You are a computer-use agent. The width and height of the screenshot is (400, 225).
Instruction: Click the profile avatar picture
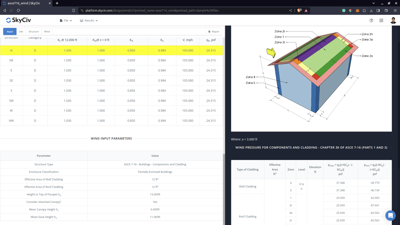coord(393,20)
